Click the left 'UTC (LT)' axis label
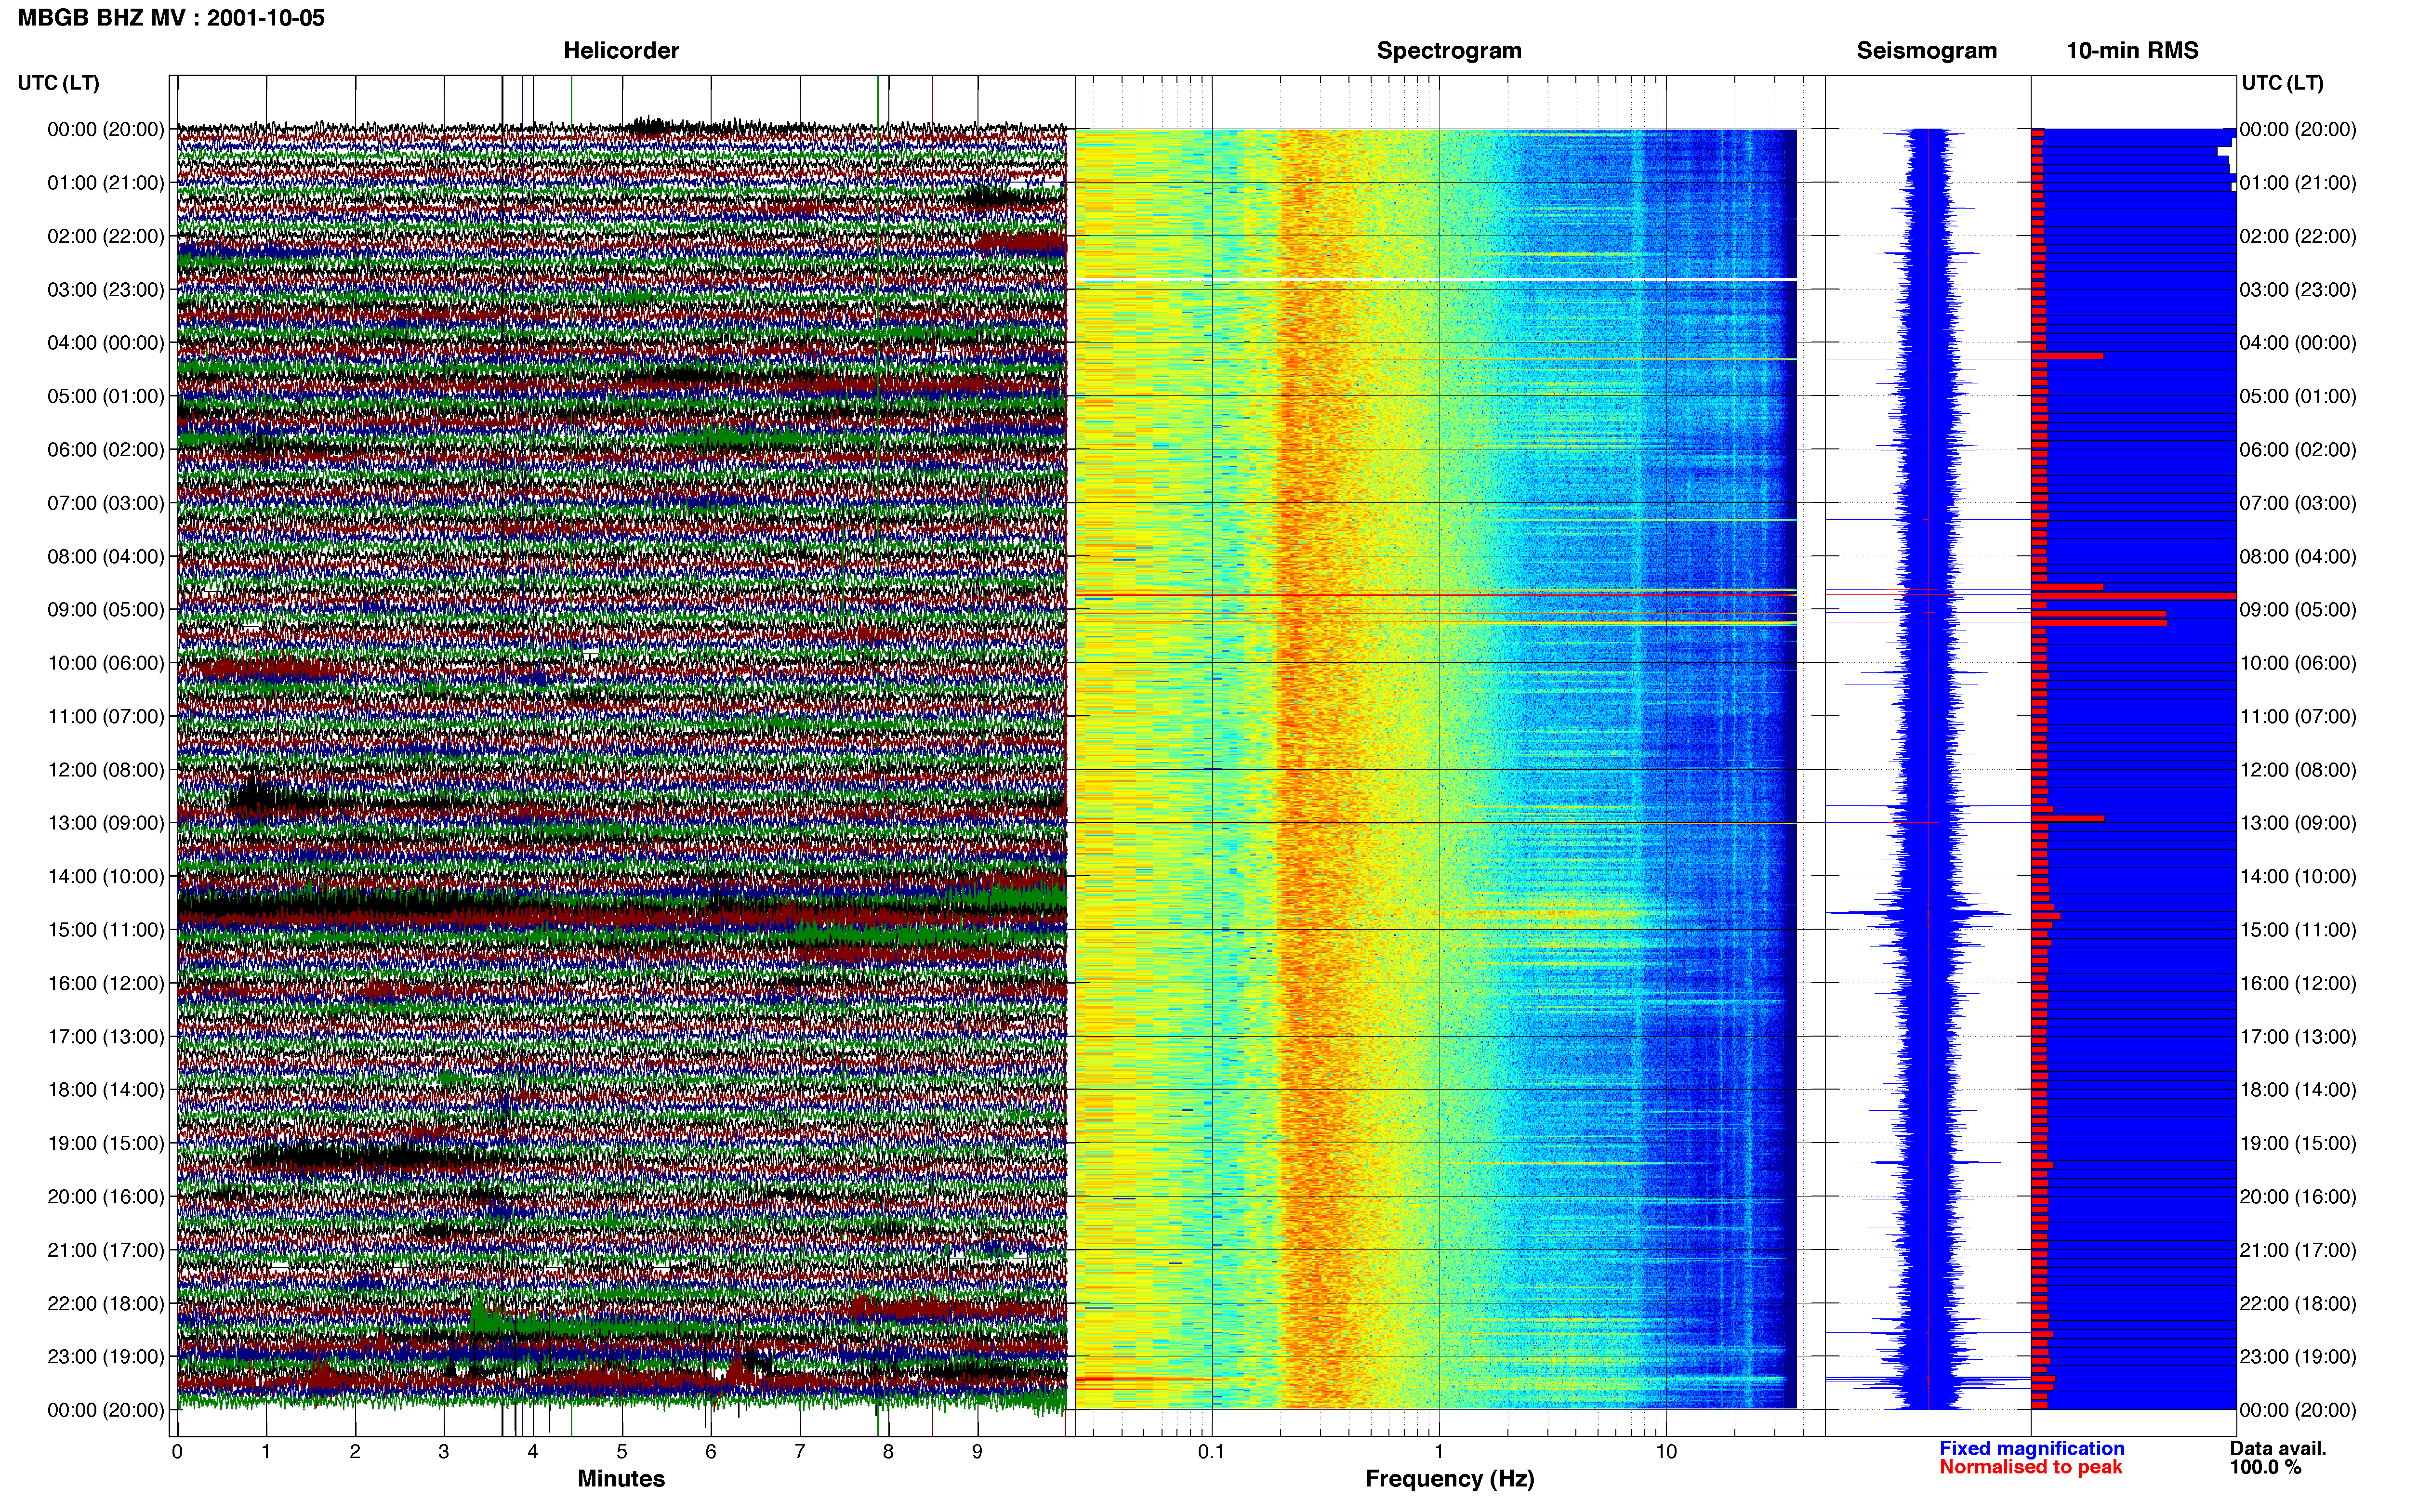The width and height of the screenshot is (2418, 1512). (x=58, y=82)
